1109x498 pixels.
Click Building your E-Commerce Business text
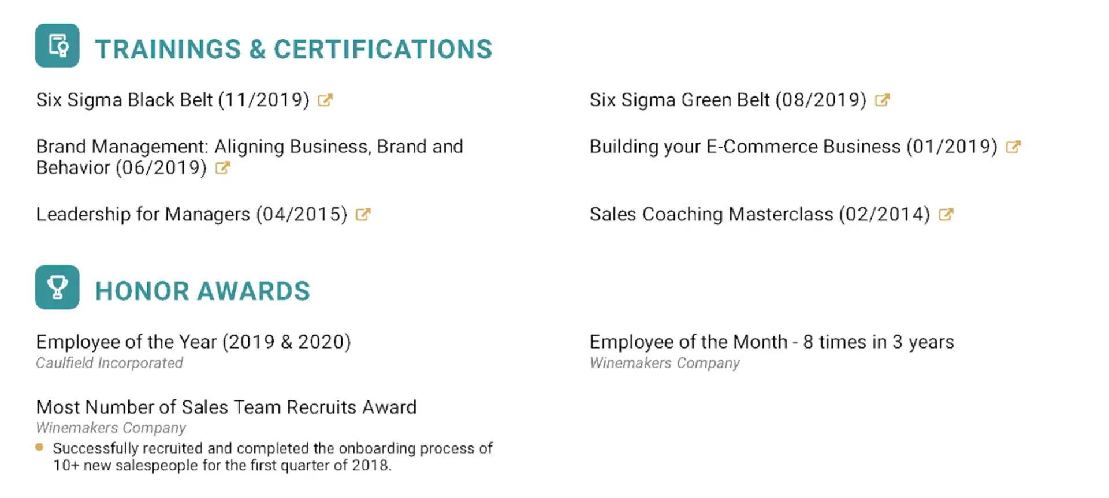pyautogui.click(x=792, y=147)
